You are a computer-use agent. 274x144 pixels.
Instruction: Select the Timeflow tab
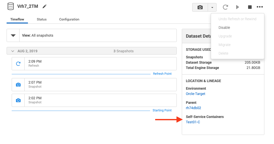pyautogui.click(x=17, y=19)
